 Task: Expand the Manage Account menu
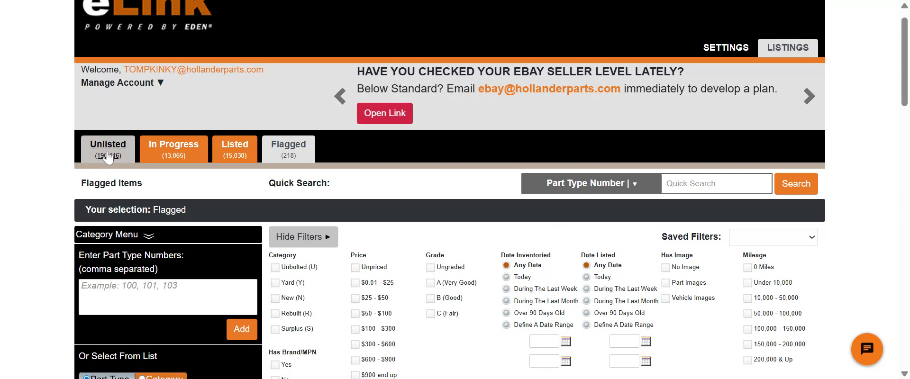click(122, 83)
